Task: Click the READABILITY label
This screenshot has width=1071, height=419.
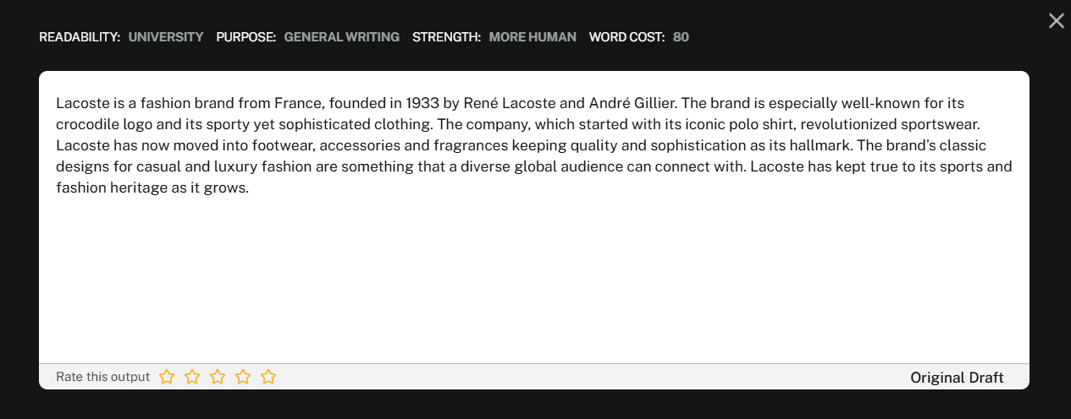Action: [80, 37]
